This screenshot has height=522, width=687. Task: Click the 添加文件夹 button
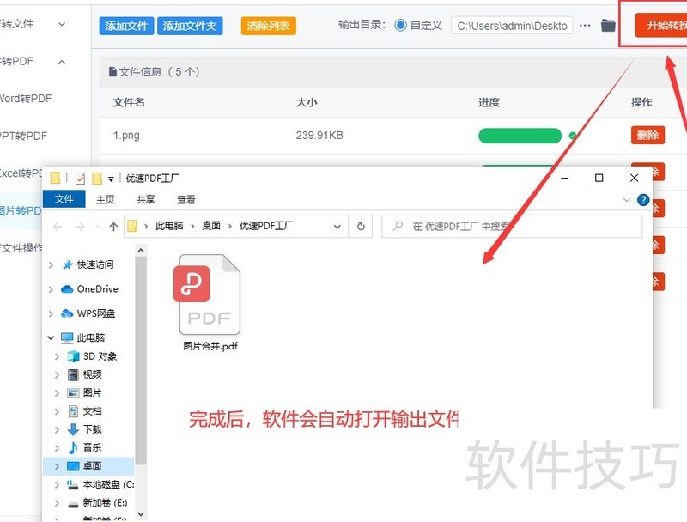pyautogui.click(x=190, y=26)
